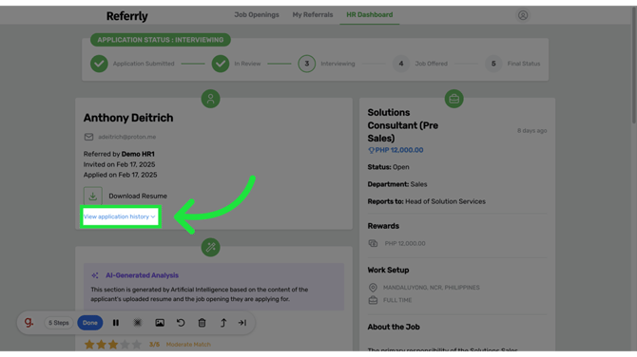Click the Done button
Image resolution: width=637 pixels, height=357 pixels.
[x=89, y=323]
